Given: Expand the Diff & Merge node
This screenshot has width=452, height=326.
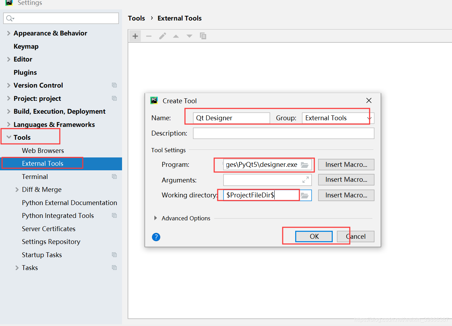Looking at the screenshot, I should pyautogui.click(x=17, y=189).
